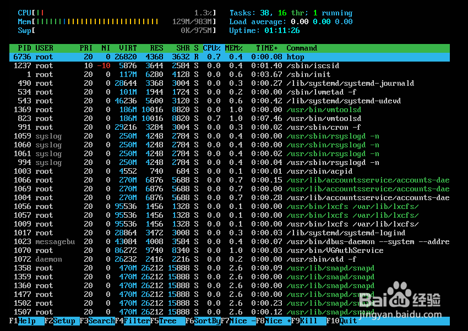Apply a process filter with F4Filter

[x=134, y=321]
